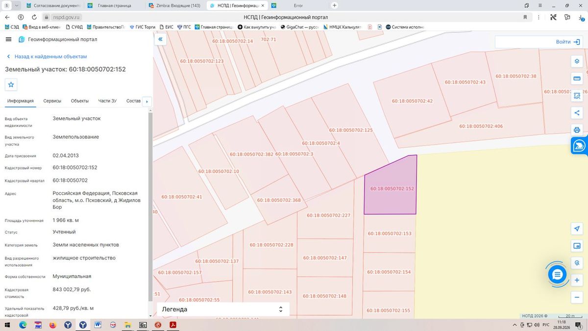Collapse the side panel with double chevron

tap(160, 39)
